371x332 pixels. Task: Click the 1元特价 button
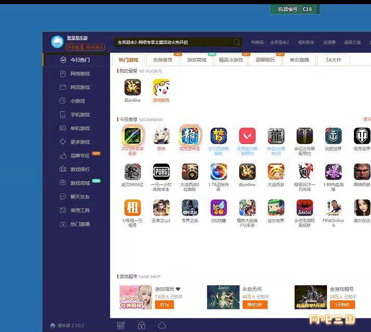[342, 304]
